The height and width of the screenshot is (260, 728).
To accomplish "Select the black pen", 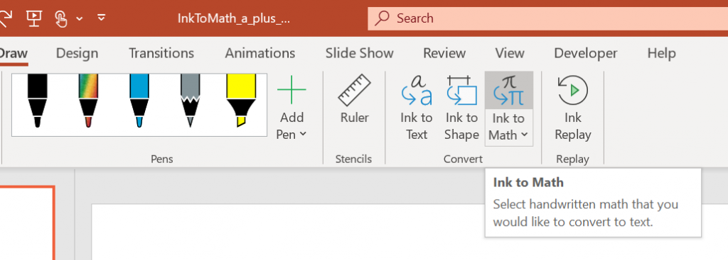I will click(x=37, y=101).
